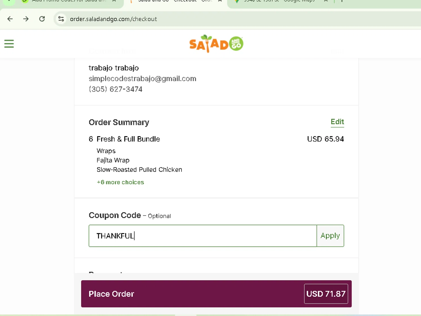This screenshot has width=421, height=316.
Task: Close the Salad and Go Checkout tab
Action: (x=220, y=1)
